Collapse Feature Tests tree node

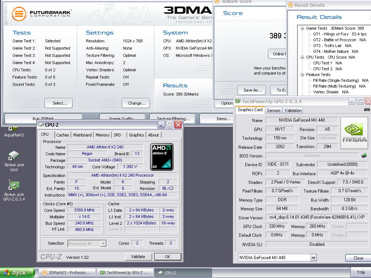302,75
